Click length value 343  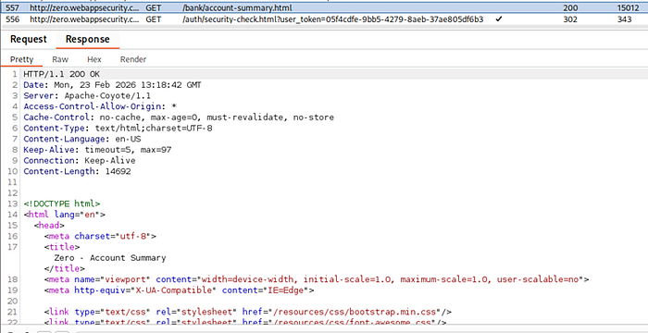[x=624, y=19]
